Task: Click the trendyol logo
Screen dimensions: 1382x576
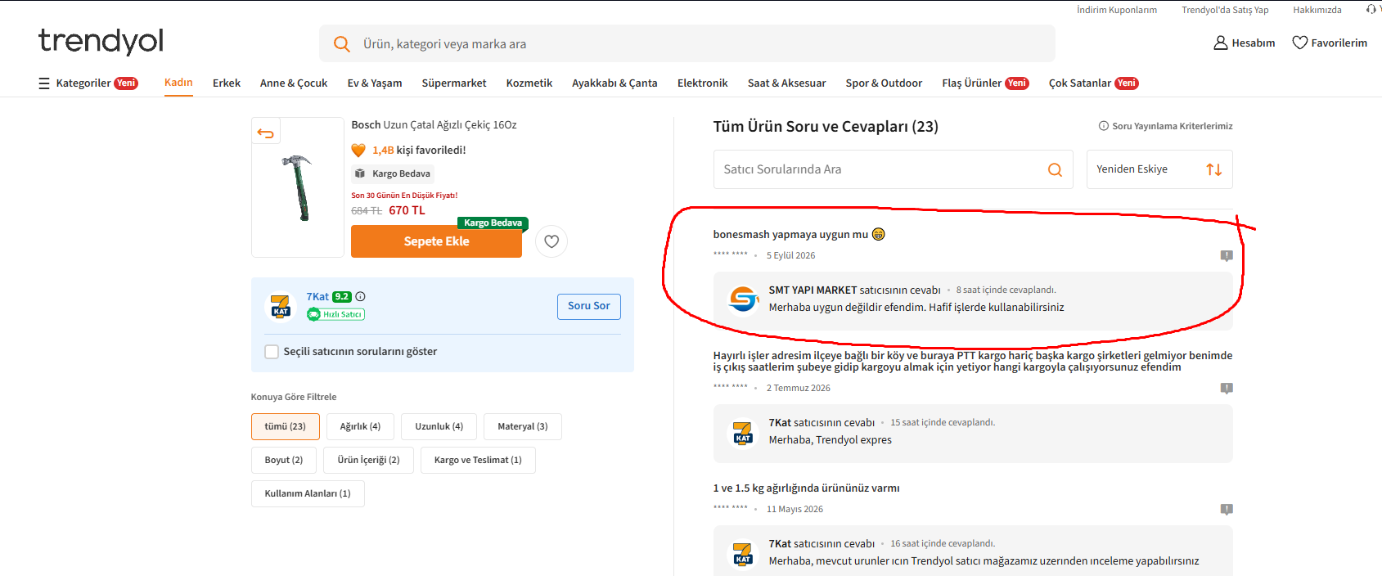Action: [101, 41]
